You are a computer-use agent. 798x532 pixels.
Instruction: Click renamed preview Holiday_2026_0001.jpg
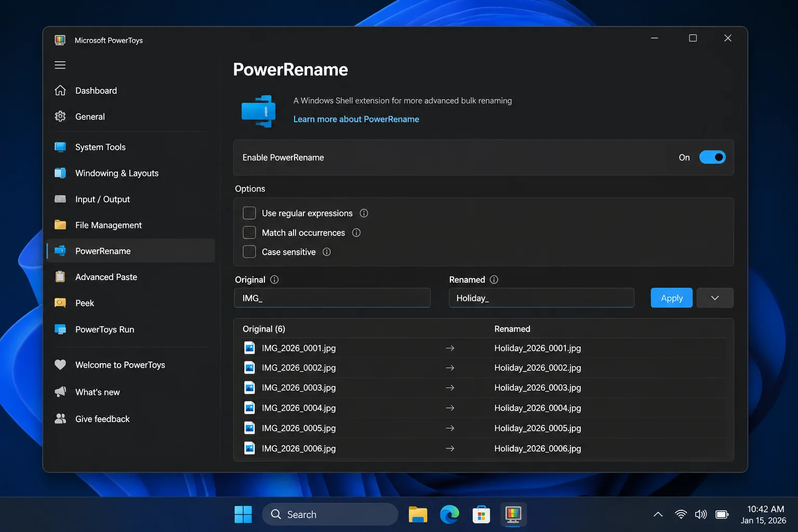(538, 348)
